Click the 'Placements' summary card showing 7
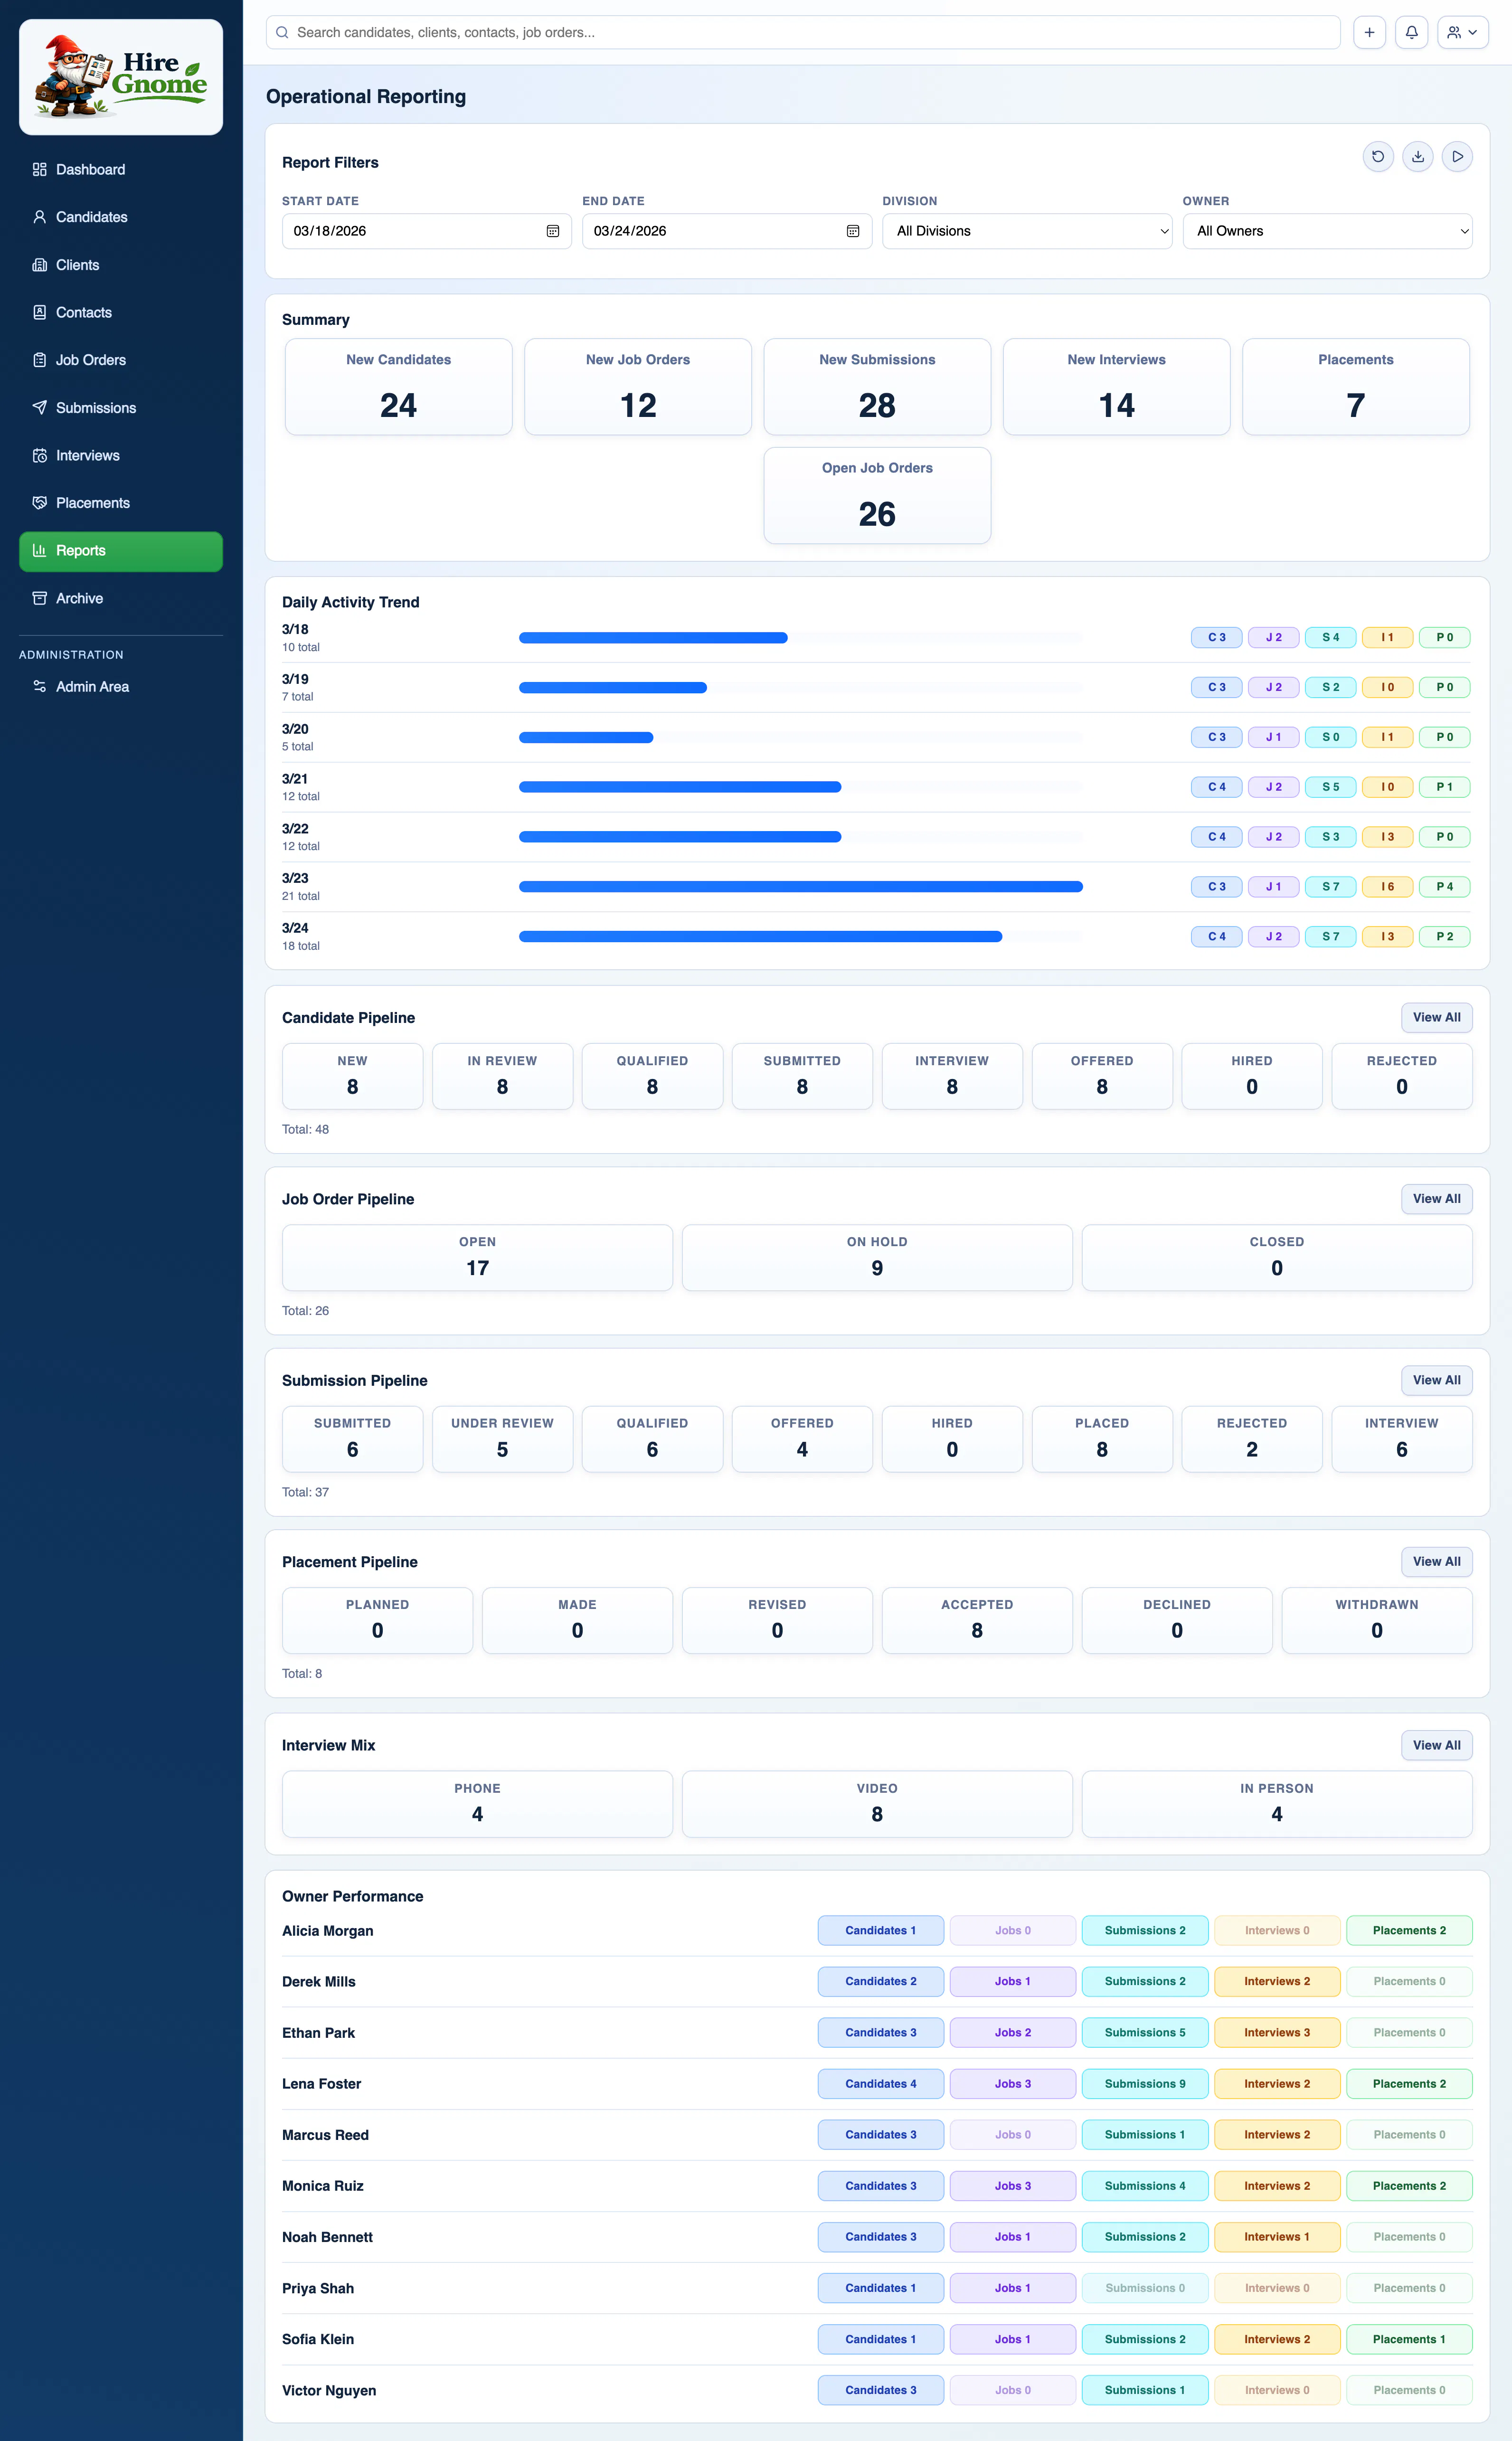Screen dimensions: 1512x2441 1356,387
